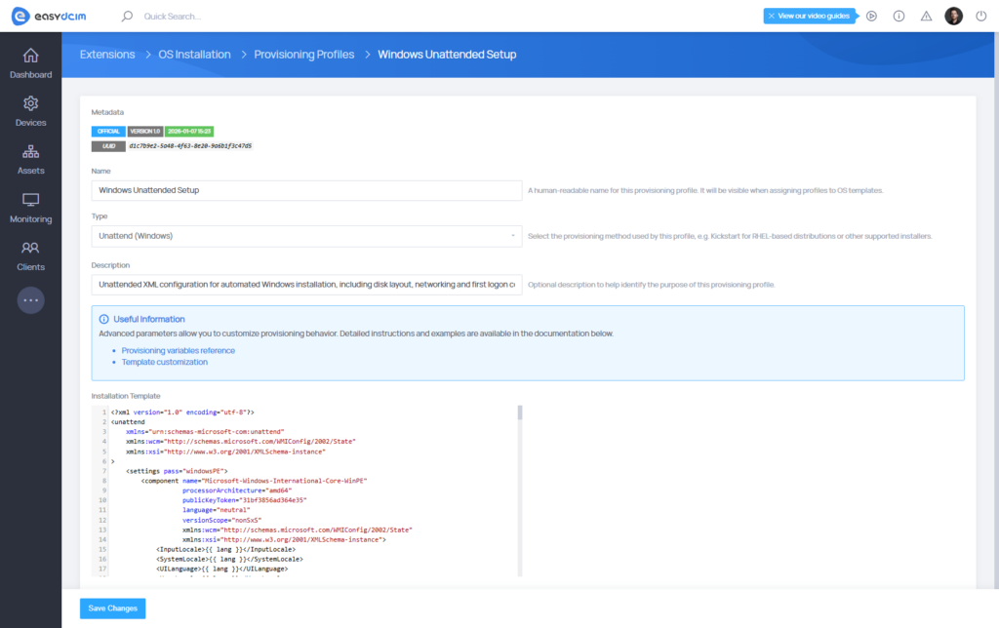Open the Clients section
The height and width of the screenshot is (628, 999).
pyautogui.click(x=30, y=254)
